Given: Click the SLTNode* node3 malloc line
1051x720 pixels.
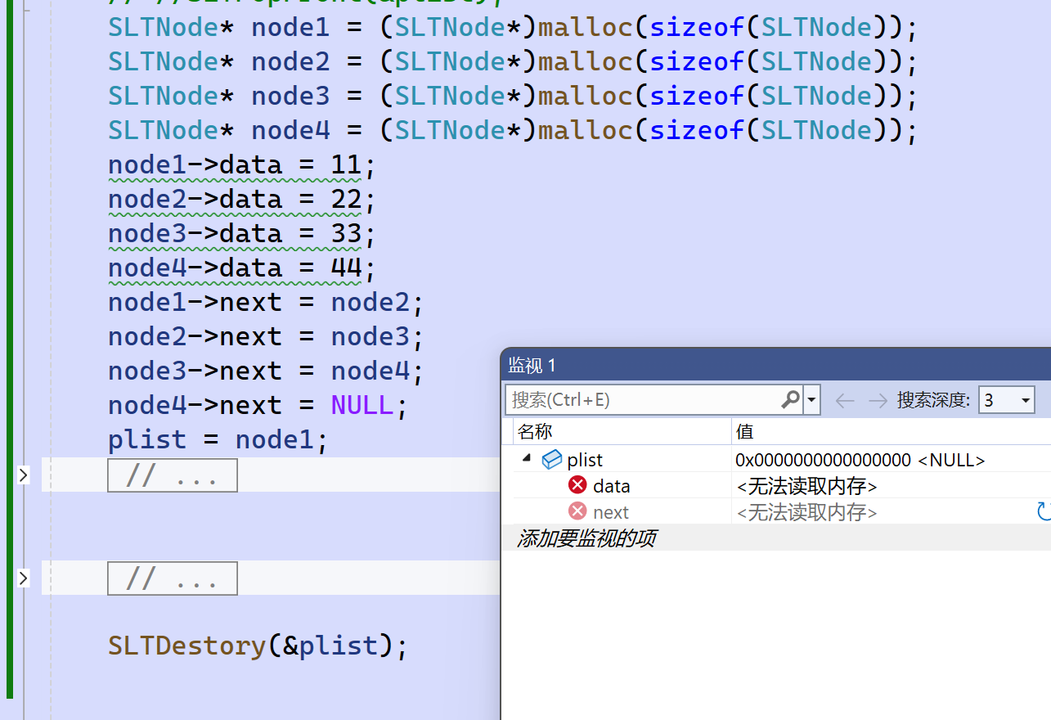Looking at the screenshot, I should (514, 97).
